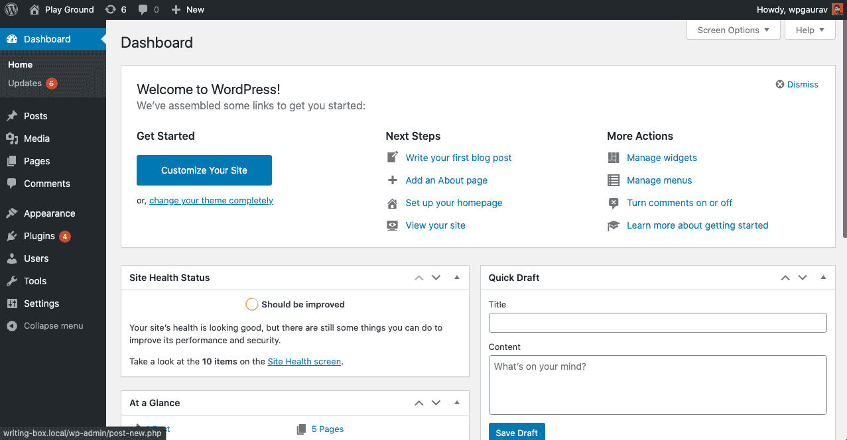Screen dimensions: 847x440
Task: Move At a Glance widget up with chevron
Action: [x=419, y=402]
